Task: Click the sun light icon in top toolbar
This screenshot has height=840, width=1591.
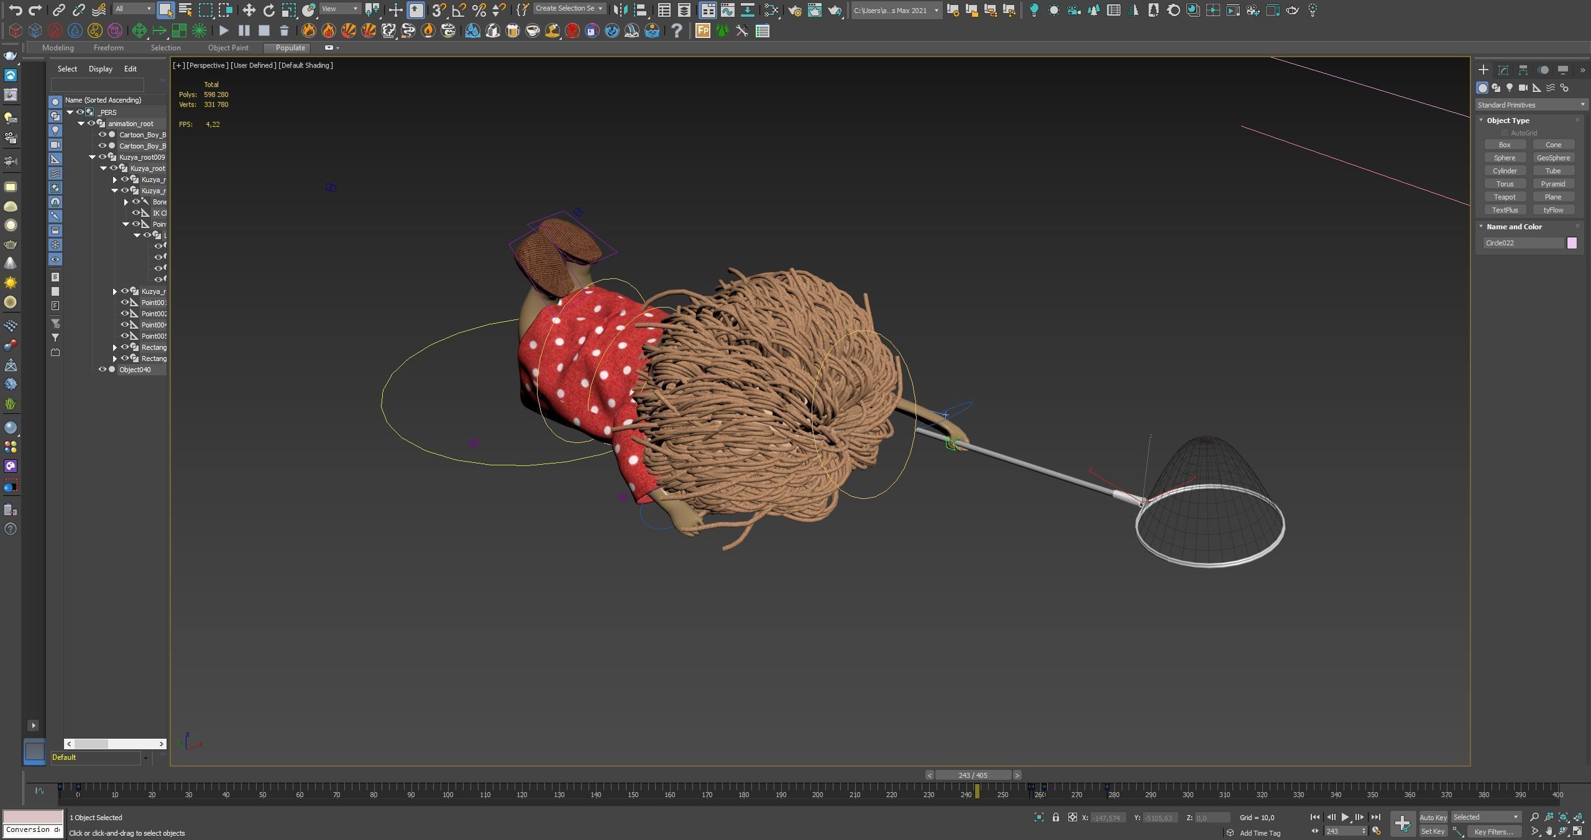Action: click(x=1053, y=10)
